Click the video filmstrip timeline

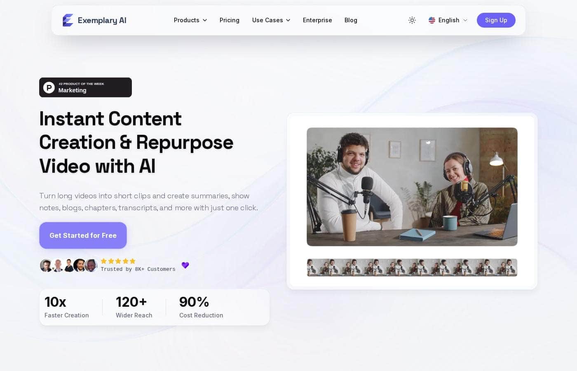[412, 268]
